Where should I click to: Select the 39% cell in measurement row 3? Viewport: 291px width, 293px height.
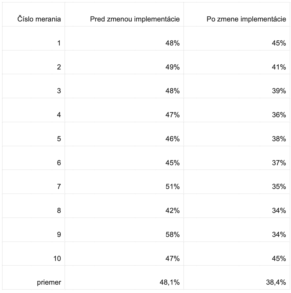pos(237,86)
